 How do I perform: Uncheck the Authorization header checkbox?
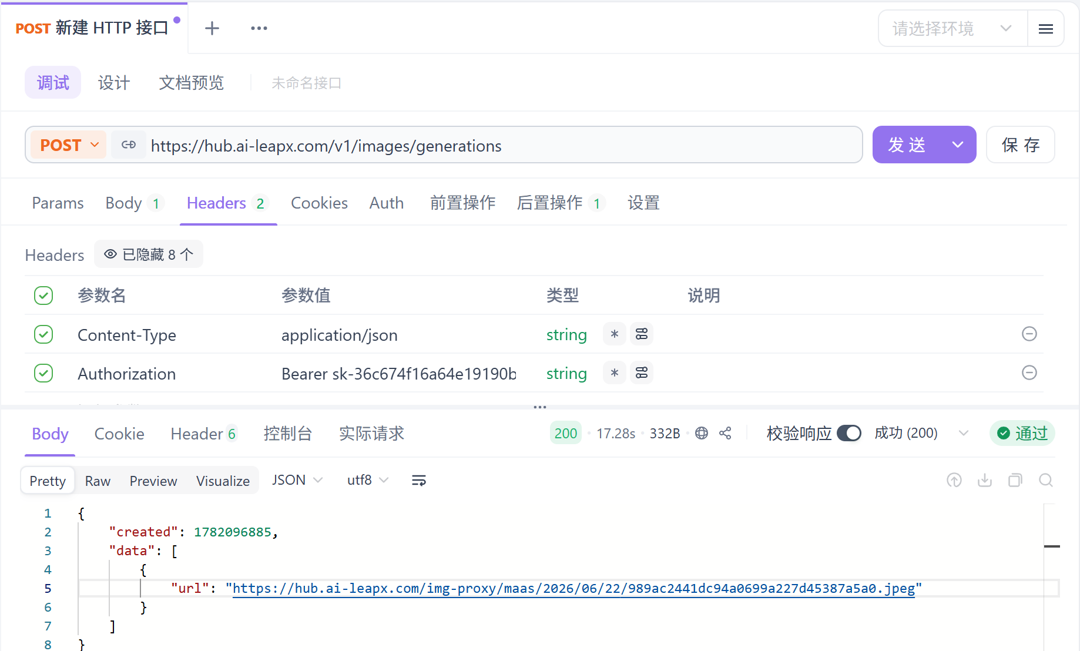click(x=43, y=373)
